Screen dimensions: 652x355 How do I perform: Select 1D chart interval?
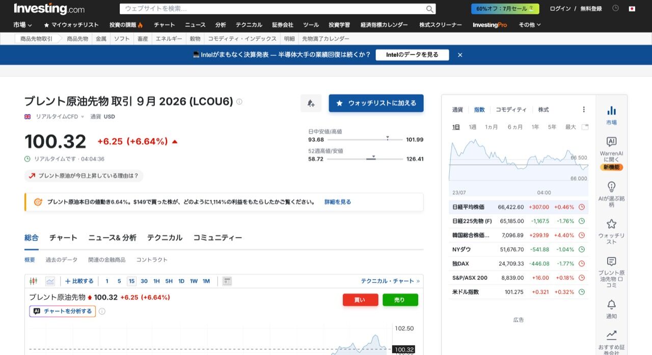(181, 281)
